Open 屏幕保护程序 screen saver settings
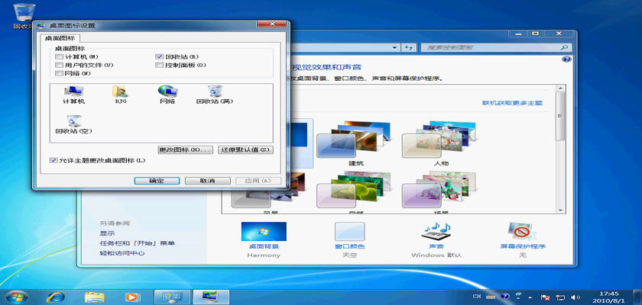642x305 pixels. [x=523, y=235]
